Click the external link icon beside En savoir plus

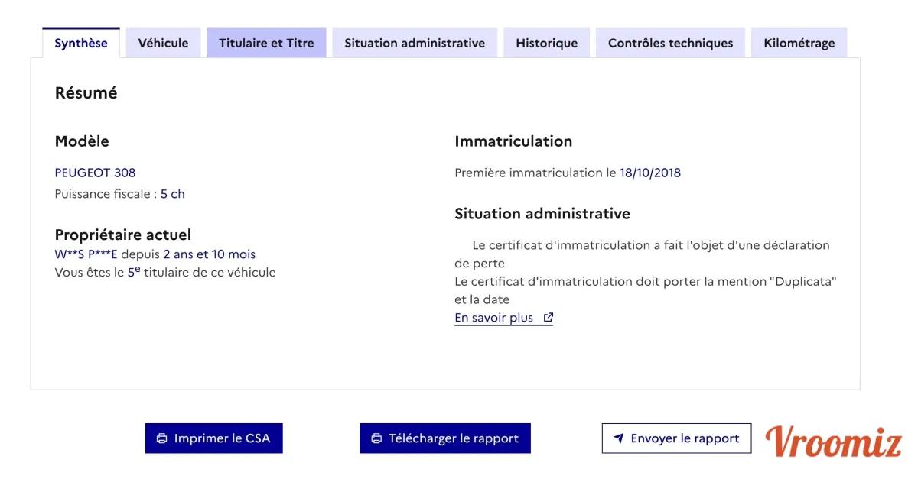pos(548,318)
